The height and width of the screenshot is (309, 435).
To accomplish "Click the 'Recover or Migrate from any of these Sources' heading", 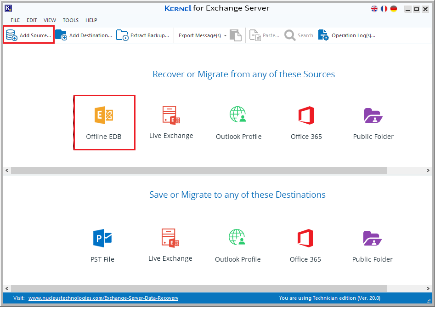I will point(243,74).
